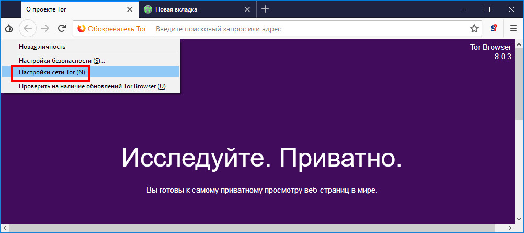This screenshot has width=524, height=233.
Task: Open the NoScript S icon
Action: pyautogui.click(x=494, y=29)
